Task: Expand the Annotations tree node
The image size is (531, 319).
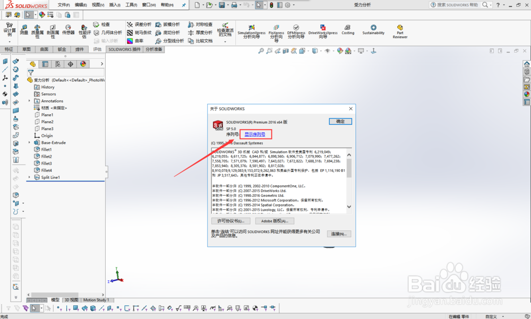Action: [x=29, y=101]
